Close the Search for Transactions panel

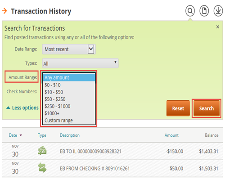217,27
